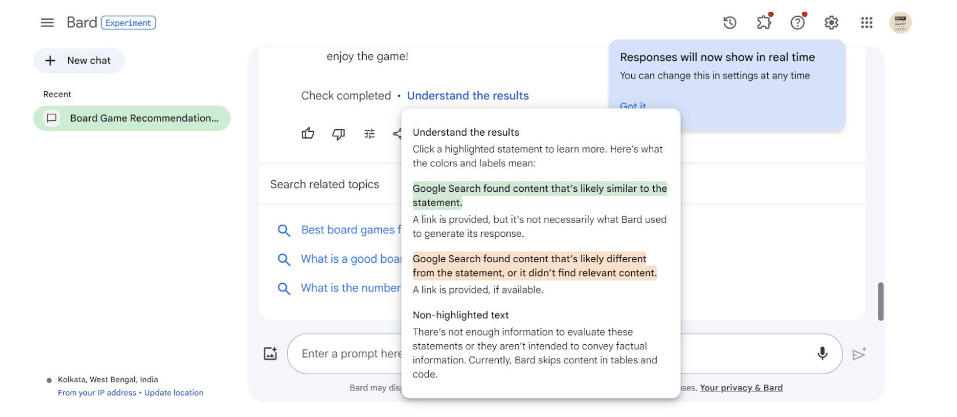
Task: Give the response a thumbs down
Action: tap(338, 133)
